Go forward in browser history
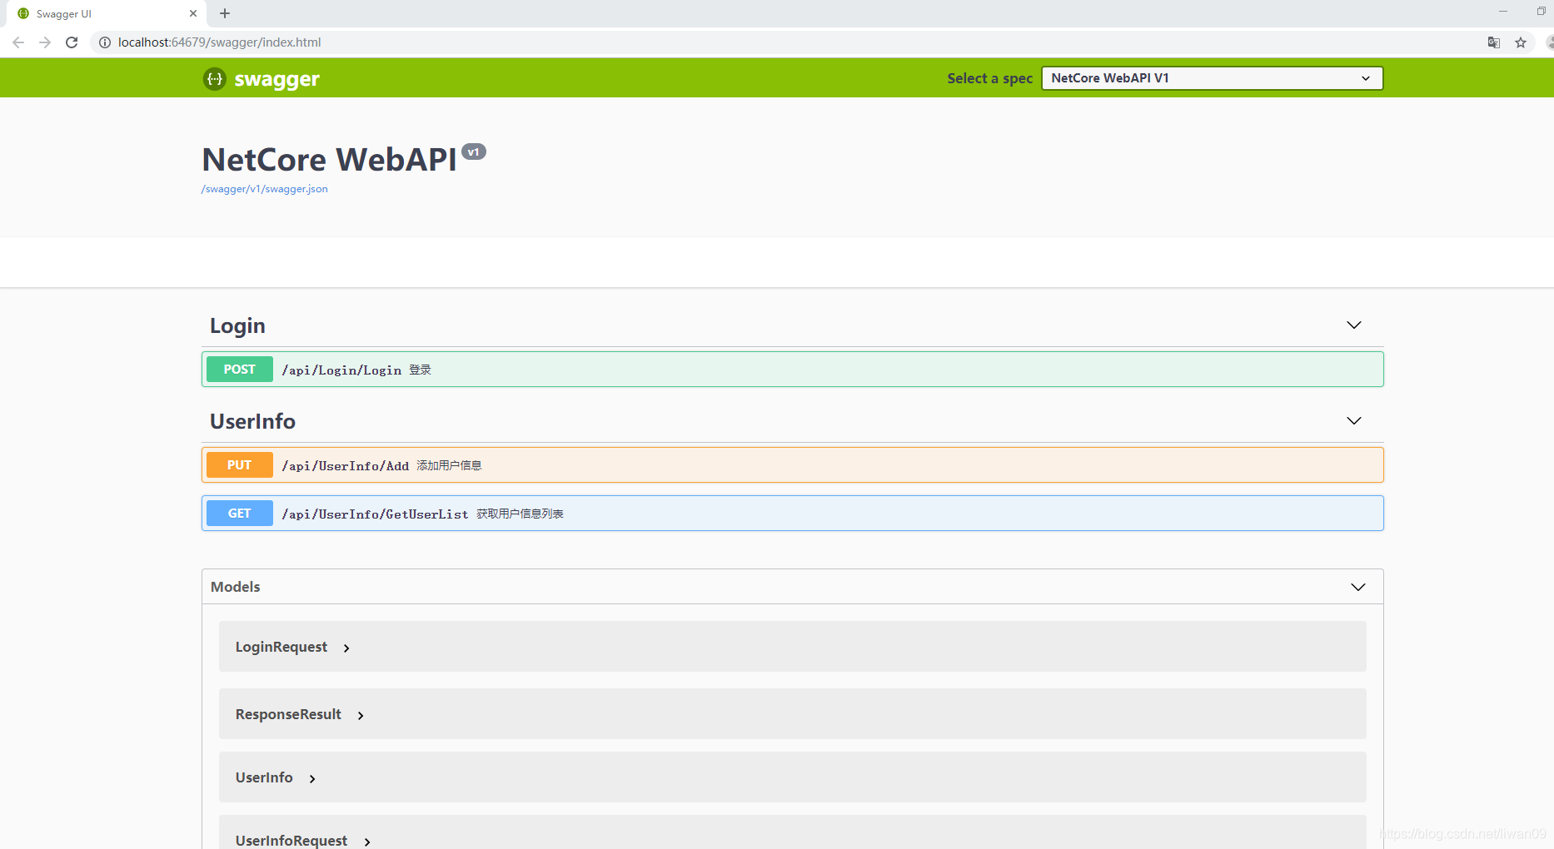 point(45,42)
